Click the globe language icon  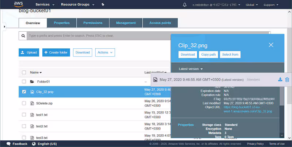34,144
